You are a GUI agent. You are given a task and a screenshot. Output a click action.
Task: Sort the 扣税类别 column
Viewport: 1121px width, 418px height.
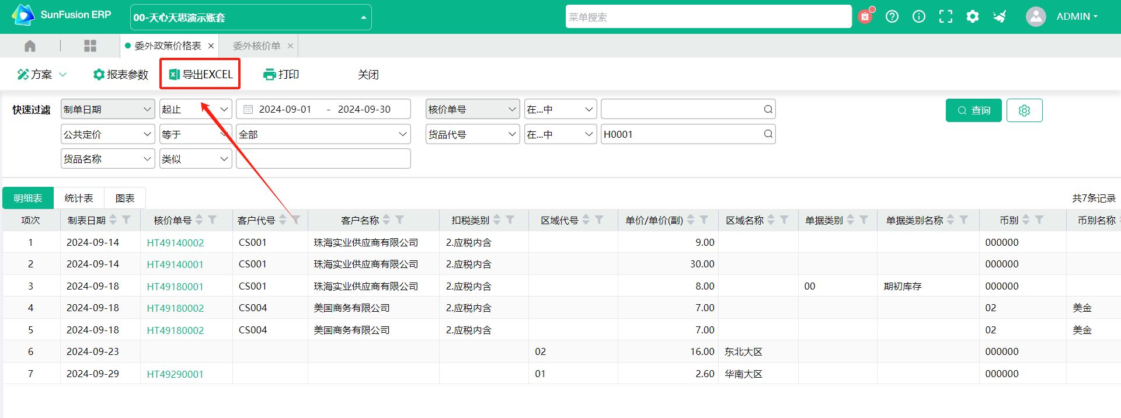497,220
